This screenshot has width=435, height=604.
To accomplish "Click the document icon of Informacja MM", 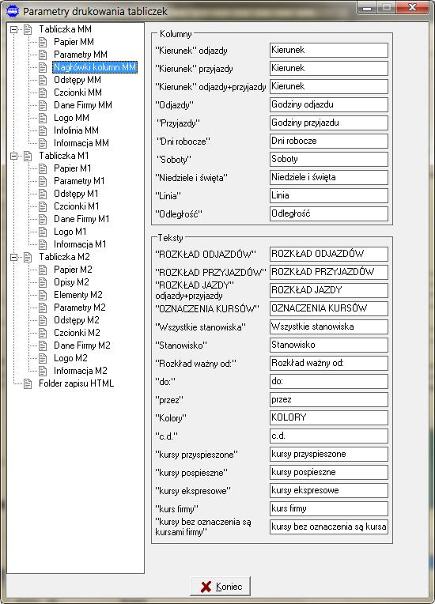I will (43, 143).
